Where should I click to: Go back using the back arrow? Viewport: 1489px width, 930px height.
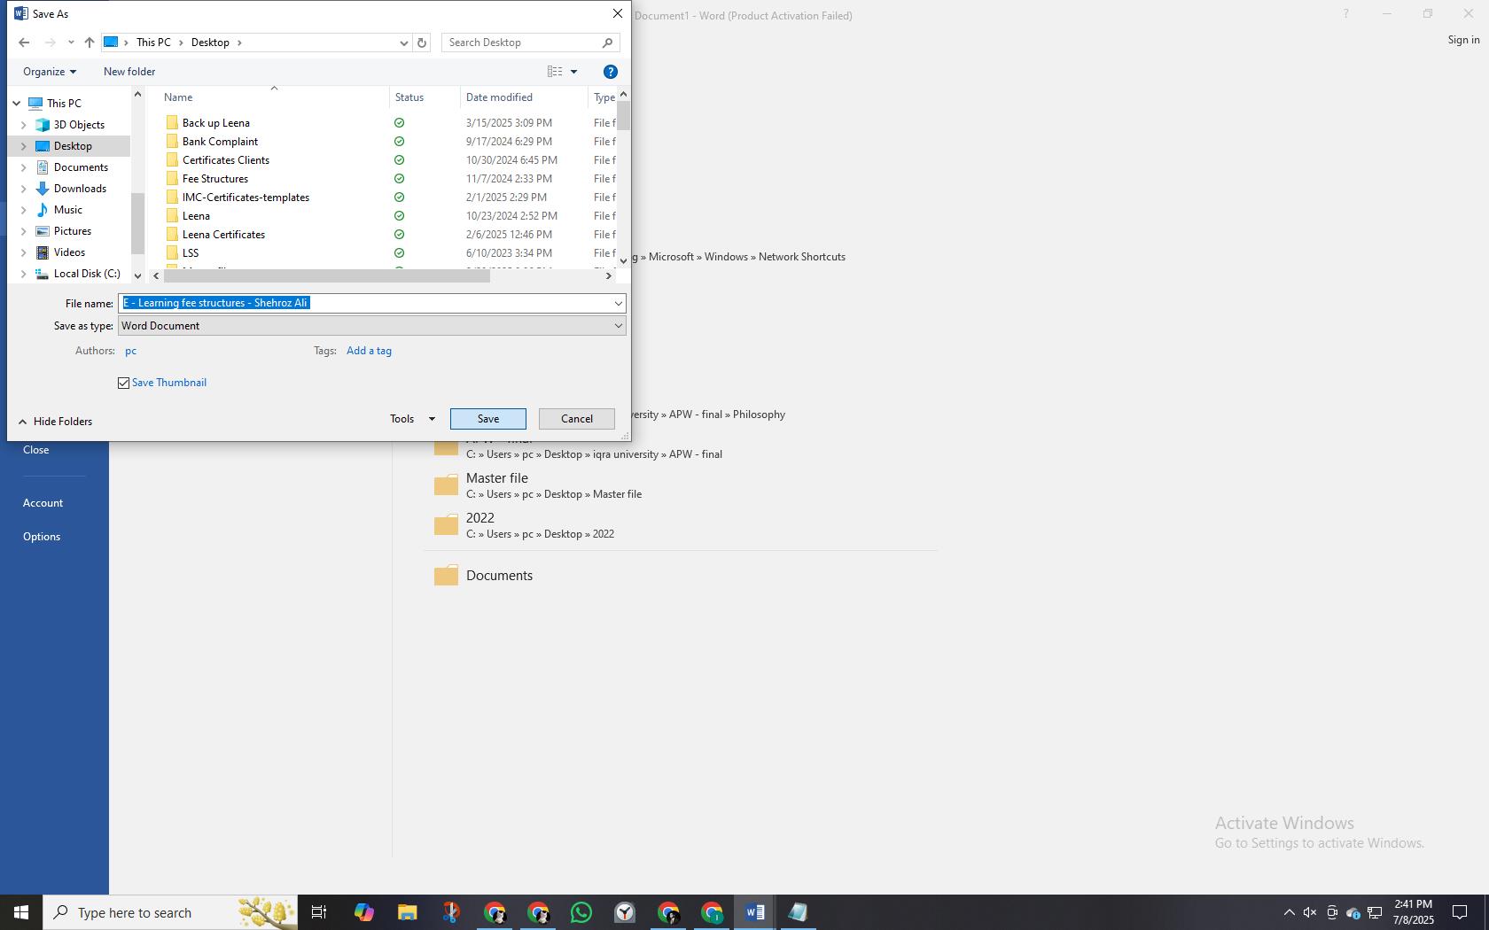point(24,43)
